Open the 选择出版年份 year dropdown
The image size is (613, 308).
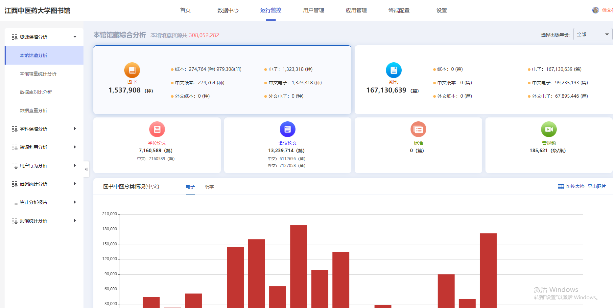point(592,34)
